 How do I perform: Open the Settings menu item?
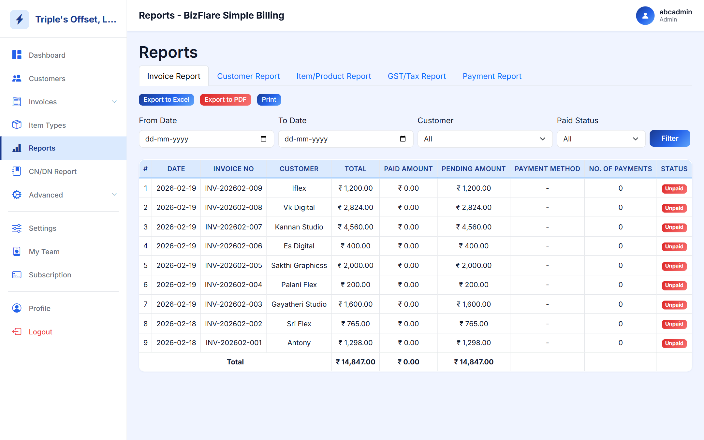point(64,228)
